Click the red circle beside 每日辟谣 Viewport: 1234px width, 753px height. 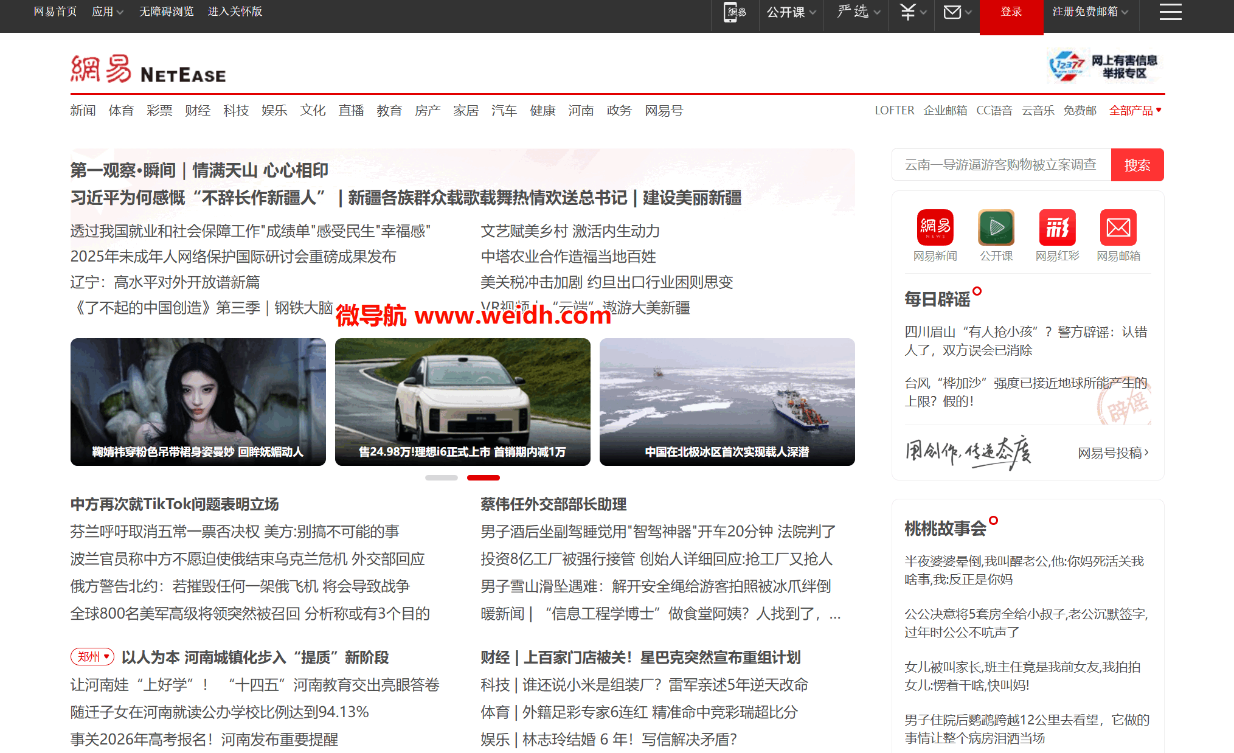[x=977, y=291]
